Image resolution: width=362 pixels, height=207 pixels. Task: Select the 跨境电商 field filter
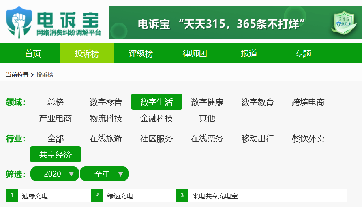pyautogui.click(x=308, y=102)
